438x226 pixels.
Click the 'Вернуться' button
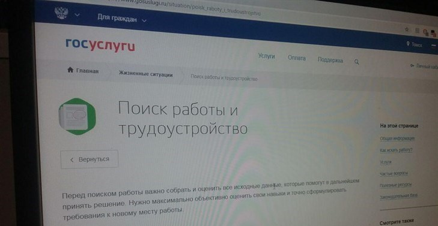90,159
